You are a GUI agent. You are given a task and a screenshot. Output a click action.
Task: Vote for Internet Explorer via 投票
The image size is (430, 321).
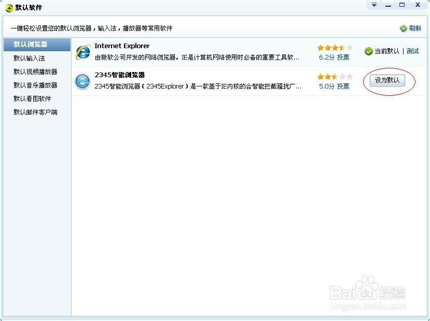[x=343, y=57]
